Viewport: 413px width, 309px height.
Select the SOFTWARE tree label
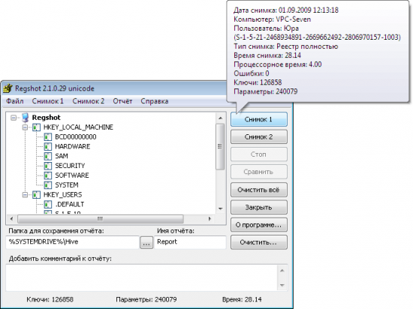click(72, 175)
